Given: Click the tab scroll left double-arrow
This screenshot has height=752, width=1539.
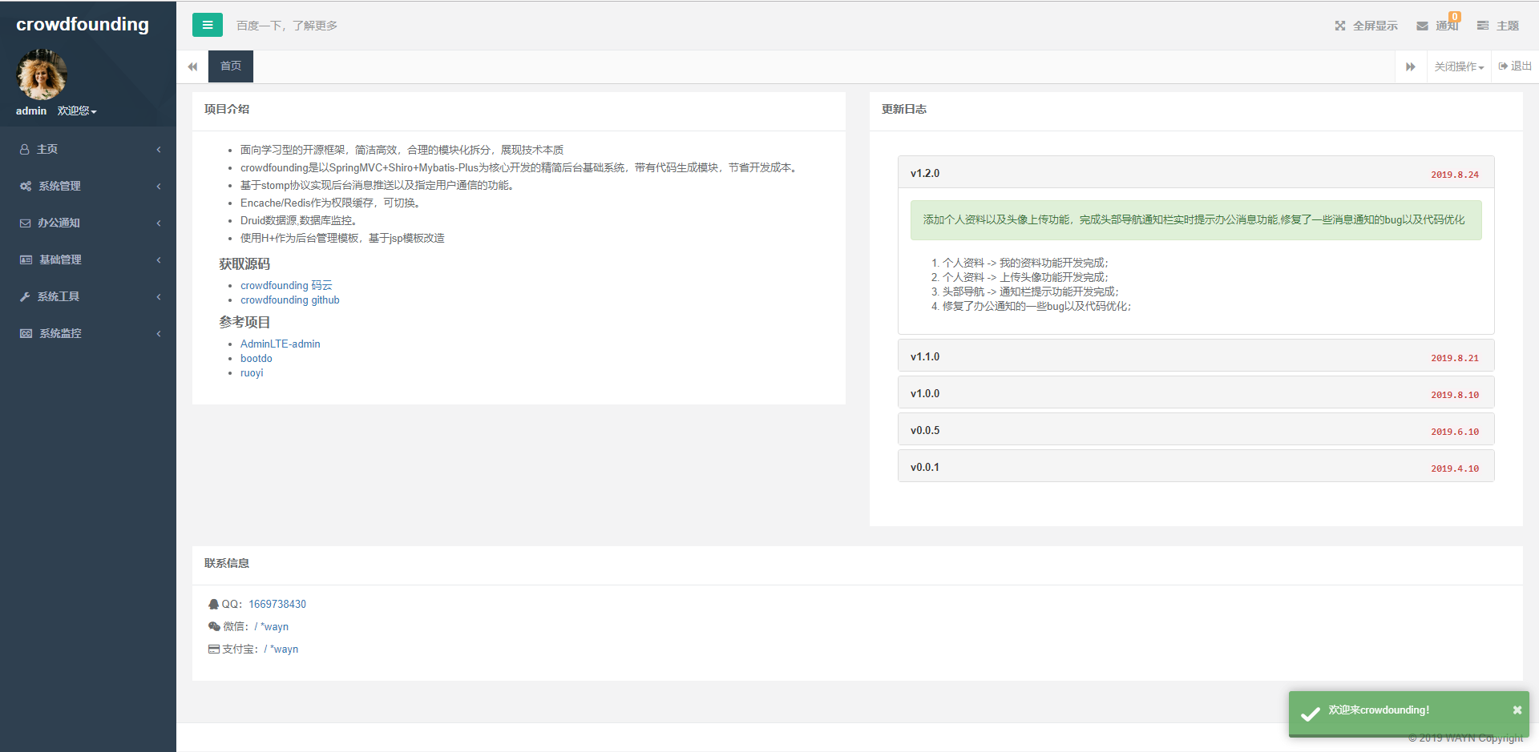Looking at the screenshot, I should coord(192,66).
